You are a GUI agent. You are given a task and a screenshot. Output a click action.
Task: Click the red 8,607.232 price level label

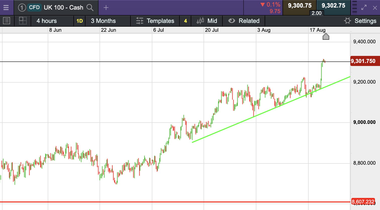(363, 202)
